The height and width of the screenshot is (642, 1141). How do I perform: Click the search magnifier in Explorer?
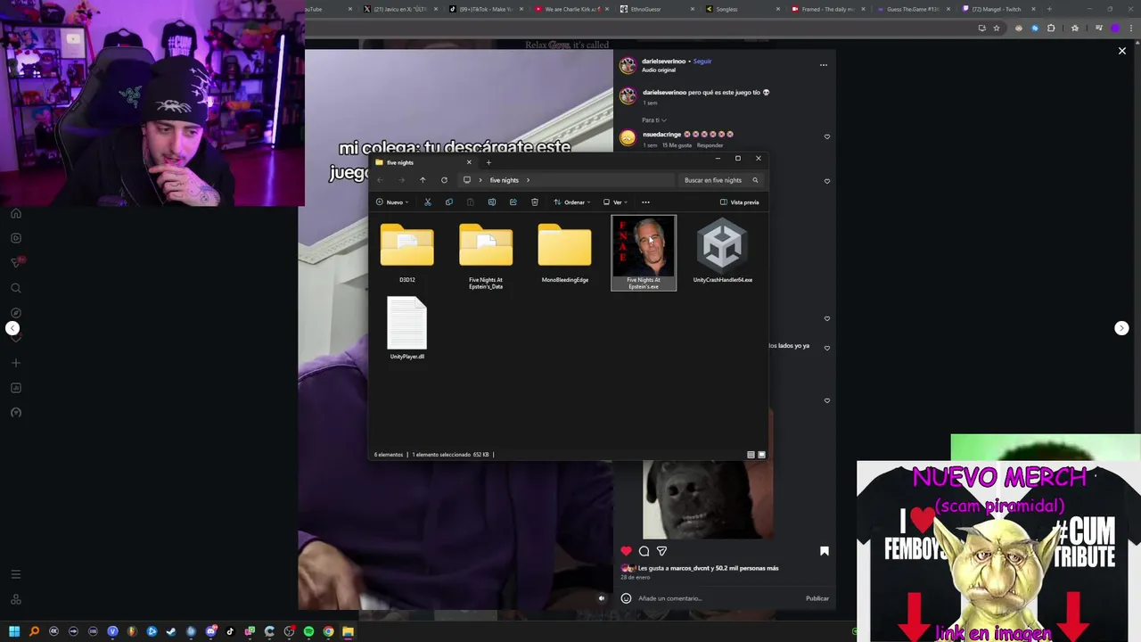click(755, 180)
